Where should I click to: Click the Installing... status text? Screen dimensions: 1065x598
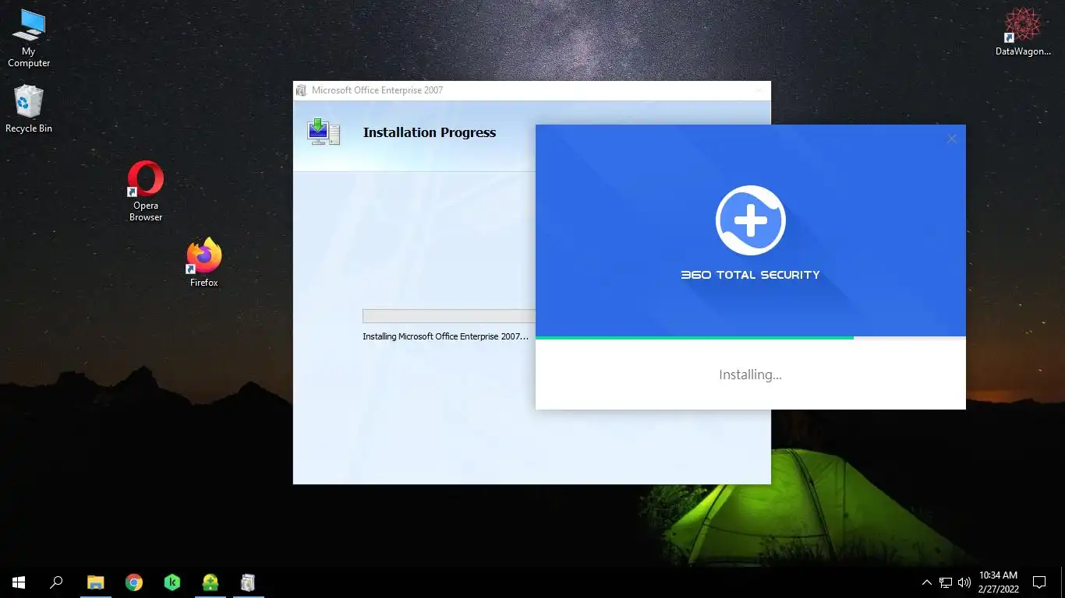pyautogui.click(x=750, y=375)
